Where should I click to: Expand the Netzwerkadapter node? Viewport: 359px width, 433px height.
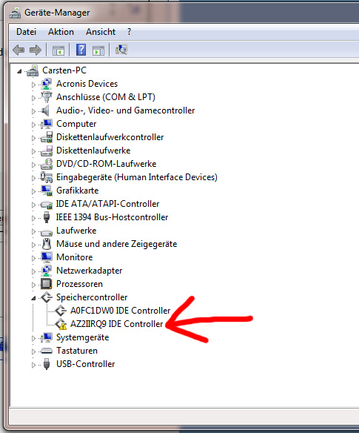[33, 271]
